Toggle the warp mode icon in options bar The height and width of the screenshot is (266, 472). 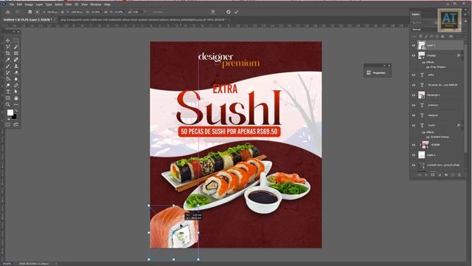(213, 12)
